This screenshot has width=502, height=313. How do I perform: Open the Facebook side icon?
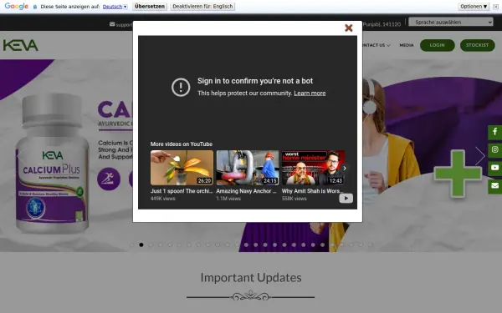[494, 132]
